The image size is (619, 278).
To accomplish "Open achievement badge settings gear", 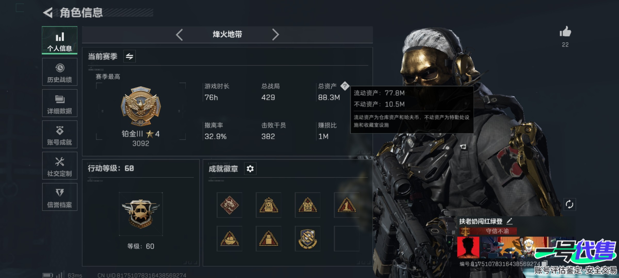I will (250, 169).
